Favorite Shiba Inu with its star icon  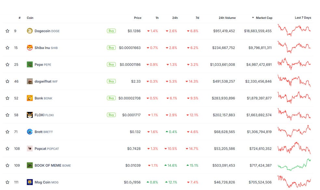[7, 48]
